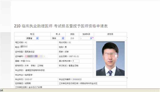160x92 pixels.
Task: Click the applicant's ID photo
Action: click(x=110, y=59)
